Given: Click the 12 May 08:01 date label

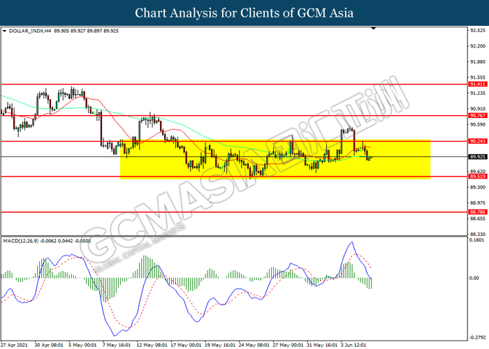Looking at the screenshot, I should (x=152, y=346).
